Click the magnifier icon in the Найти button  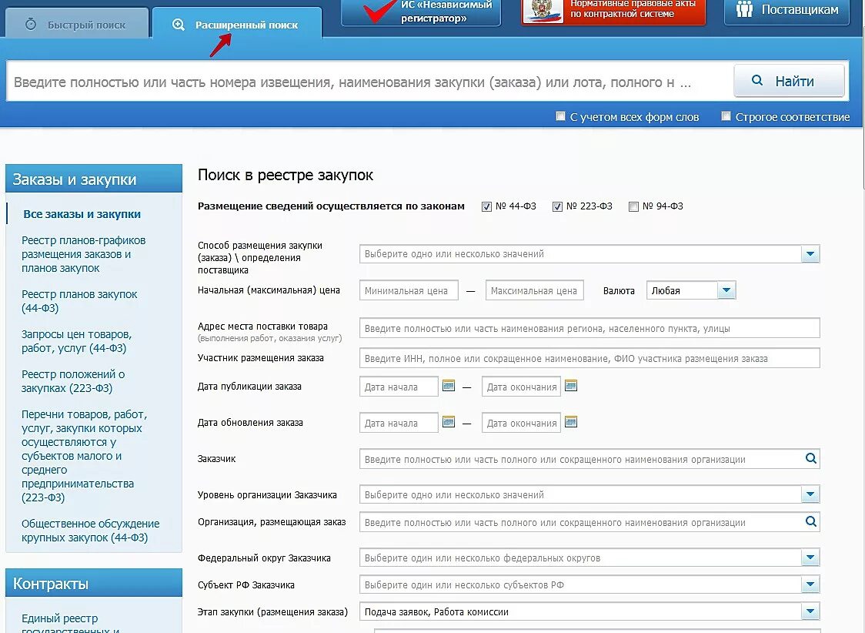click(x=757, y=81)
